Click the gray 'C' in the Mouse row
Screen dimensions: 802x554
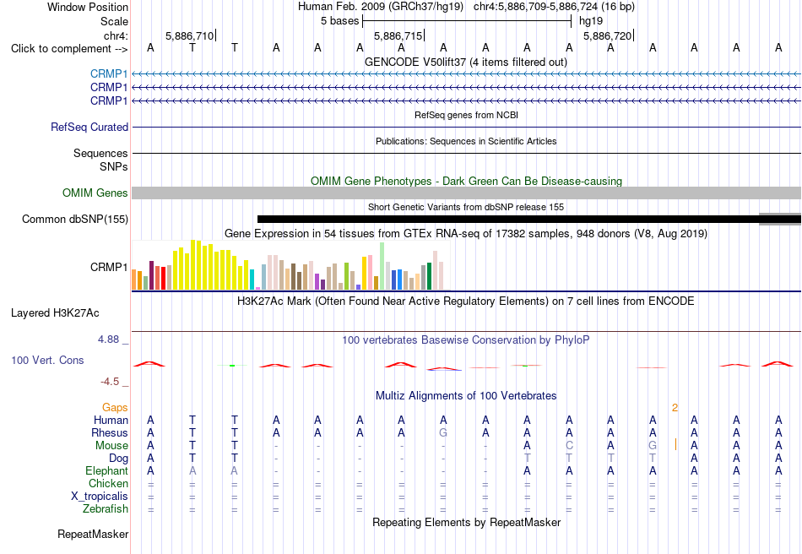pyautogui.click(x=569, y=446)
